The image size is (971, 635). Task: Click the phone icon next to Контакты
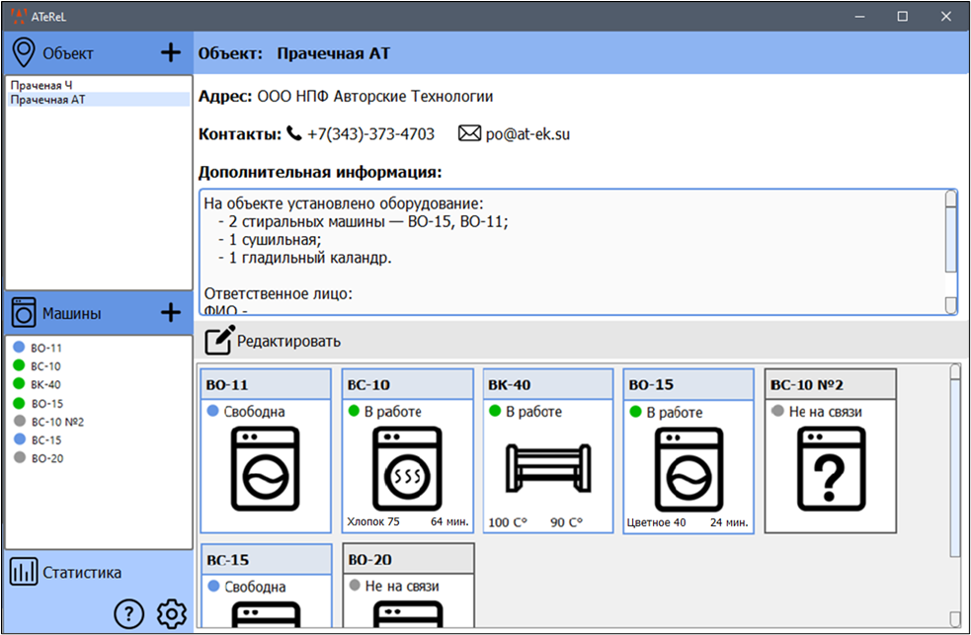(x=294, y=133)
